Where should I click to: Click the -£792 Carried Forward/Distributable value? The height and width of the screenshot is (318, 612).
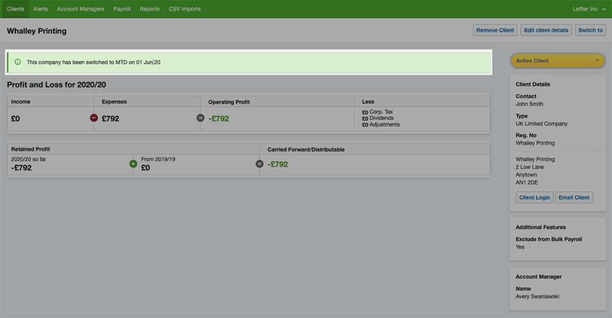(277, 164)
